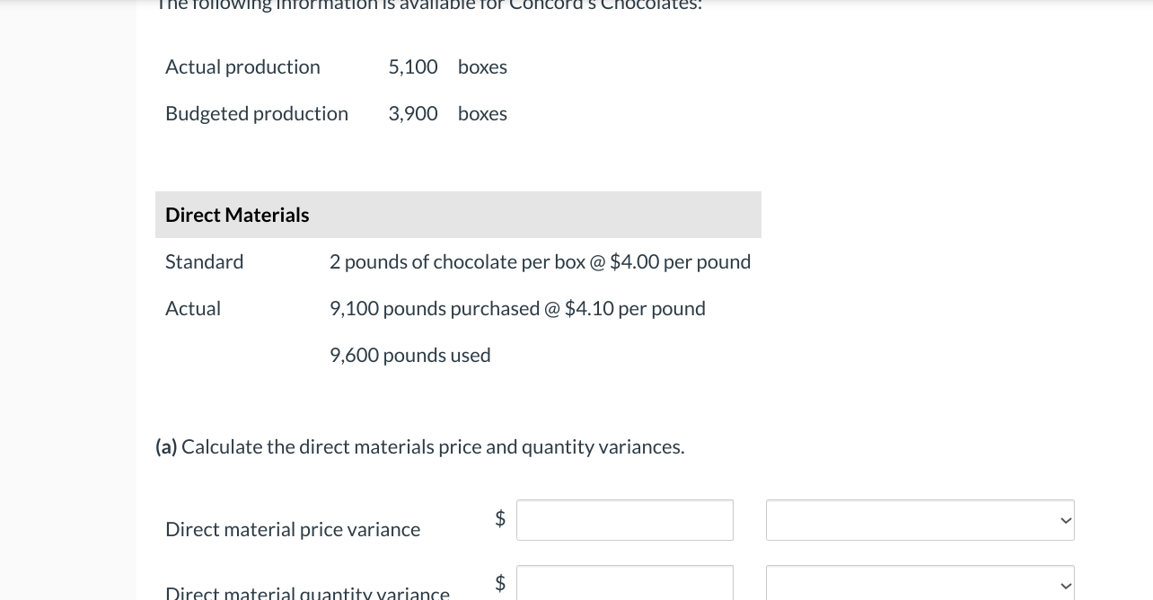This screenshot has height=600, width=1153.
Task: Select the chevron on the second dropdown
Action: tap(1065, 586)
